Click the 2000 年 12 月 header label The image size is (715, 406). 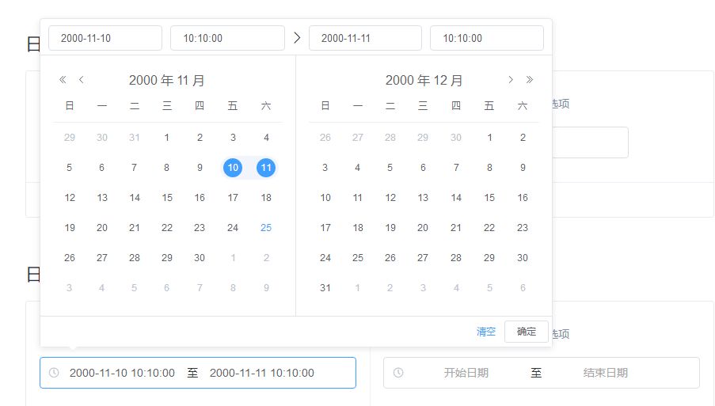(424, 80)
